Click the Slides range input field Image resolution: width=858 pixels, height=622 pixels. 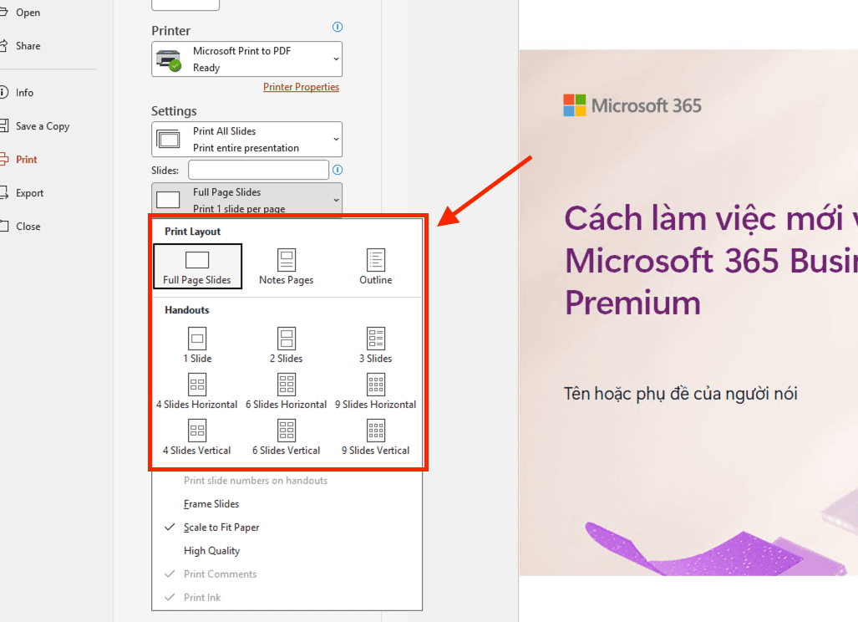tap(258, 170)
